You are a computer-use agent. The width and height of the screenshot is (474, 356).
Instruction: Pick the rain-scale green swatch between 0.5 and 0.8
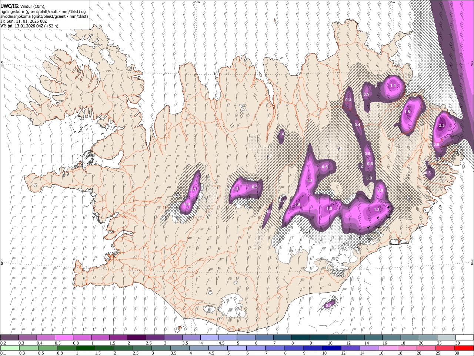point(47,348)
